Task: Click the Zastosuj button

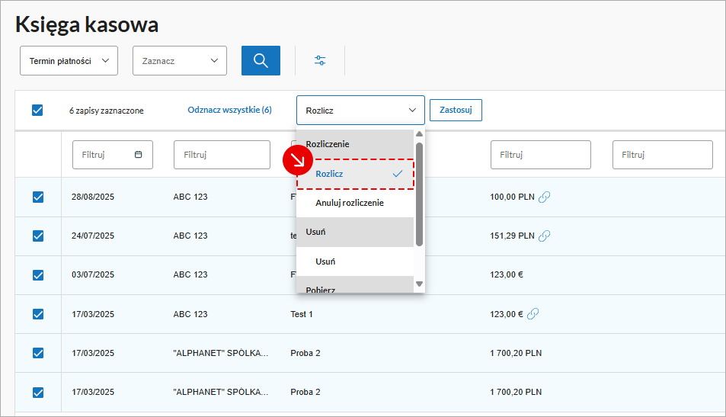Action: point(456,111)
